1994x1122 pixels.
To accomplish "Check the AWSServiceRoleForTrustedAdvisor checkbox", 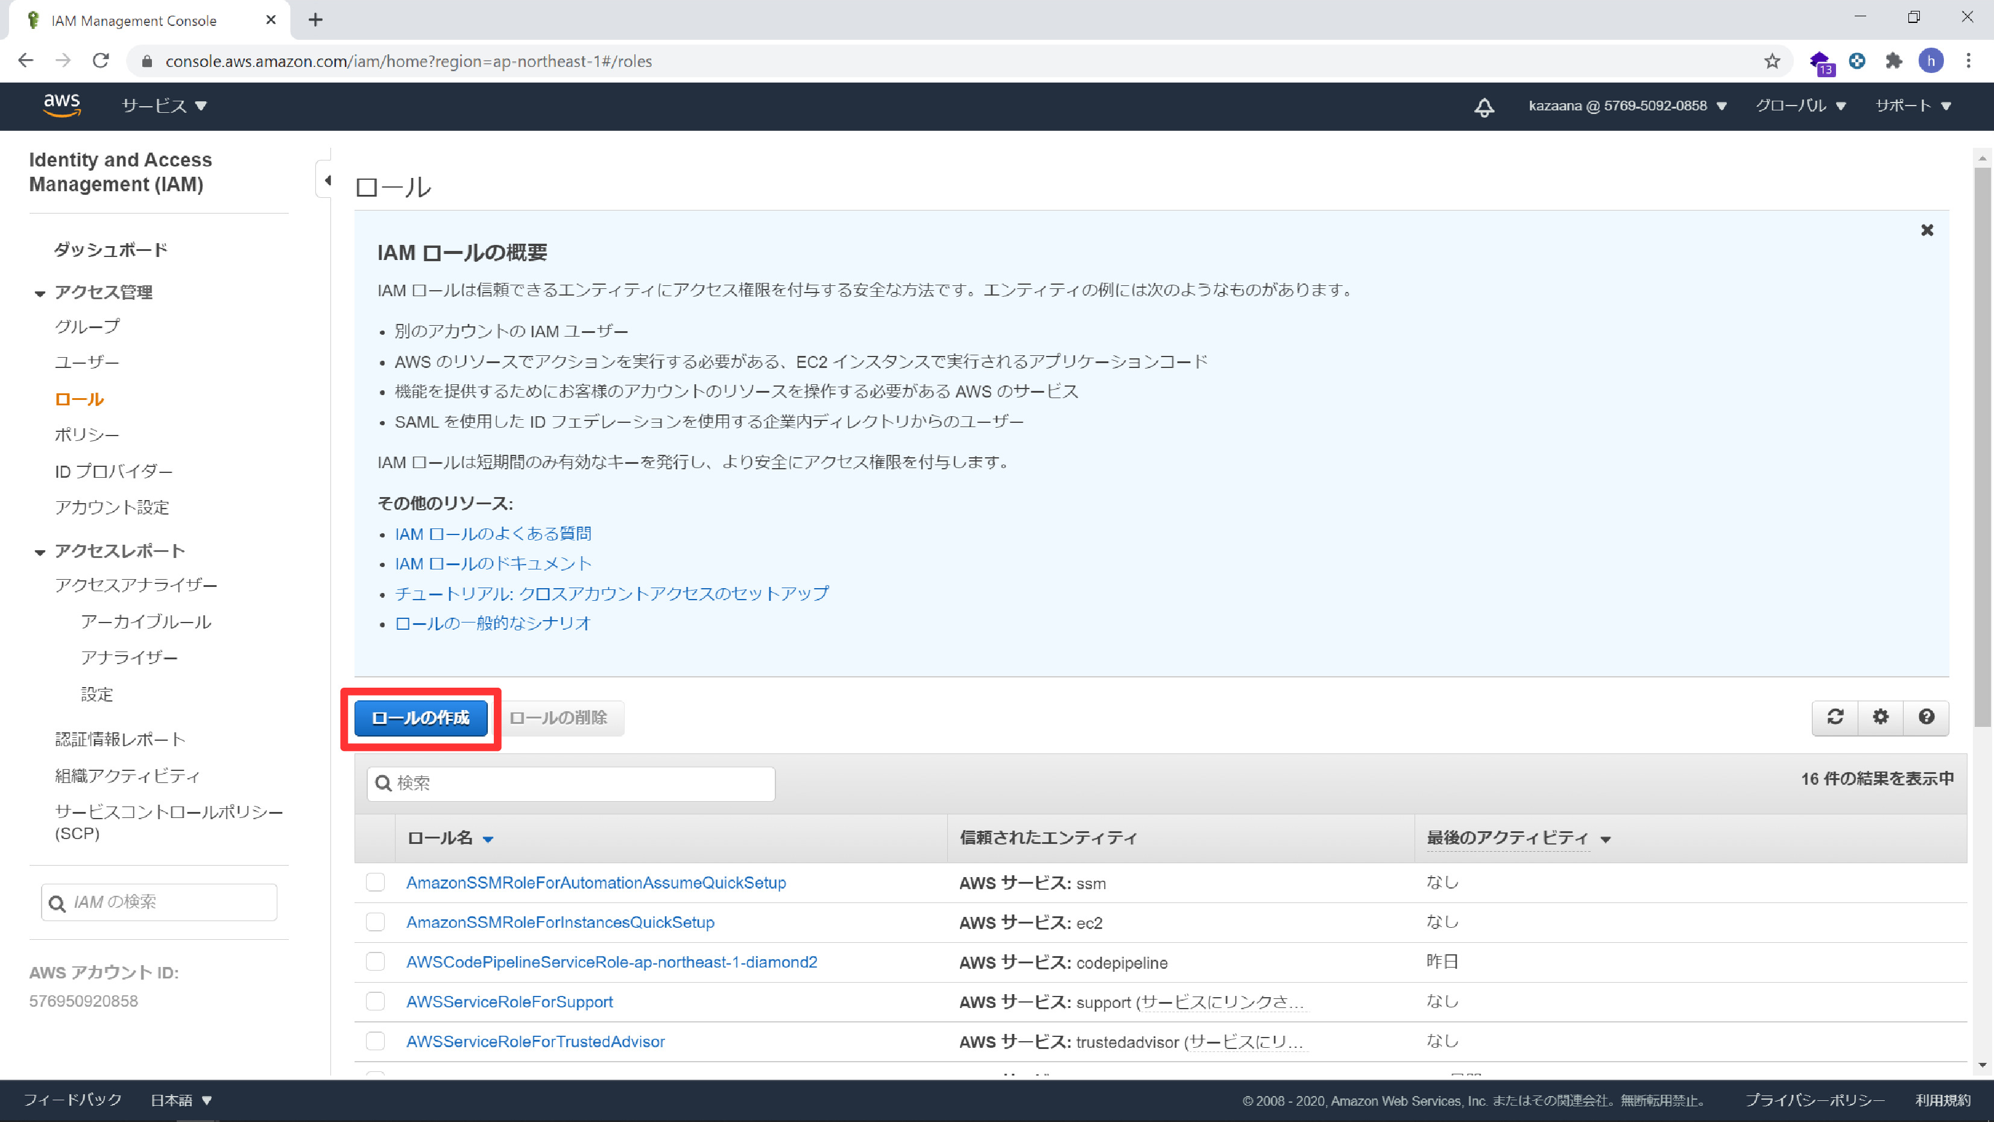I will (376, 1041).
